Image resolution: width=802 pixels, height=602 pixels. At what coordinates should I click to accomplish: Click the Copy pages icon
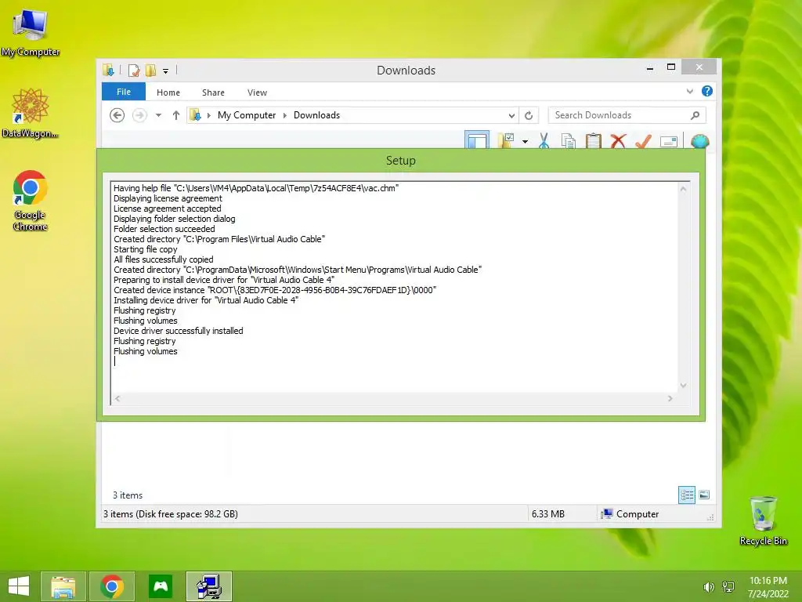pyautogui.click(x=569, y=141)
